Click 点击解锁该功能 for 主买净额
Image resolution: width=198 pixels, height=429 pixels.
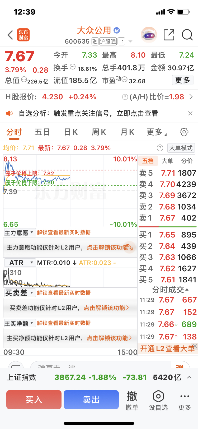point(109,338)
